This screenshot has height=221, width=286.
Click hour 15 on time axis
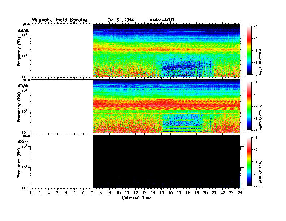[x=162, y=193]
